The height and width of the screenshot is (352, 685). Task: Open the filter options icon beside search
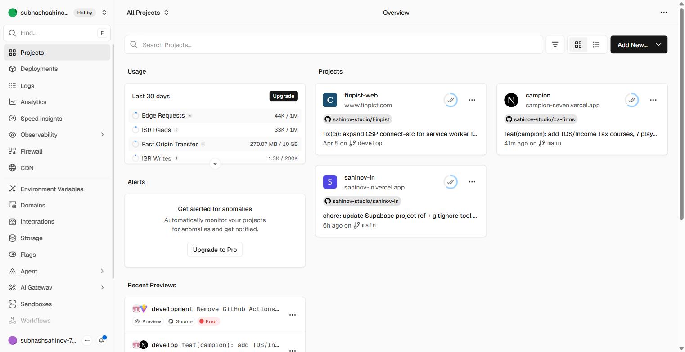pos(555,45)
